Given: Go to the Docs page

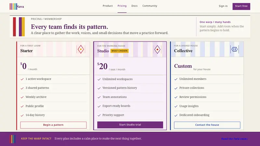Looking at the screenshot, I should 135,6.
